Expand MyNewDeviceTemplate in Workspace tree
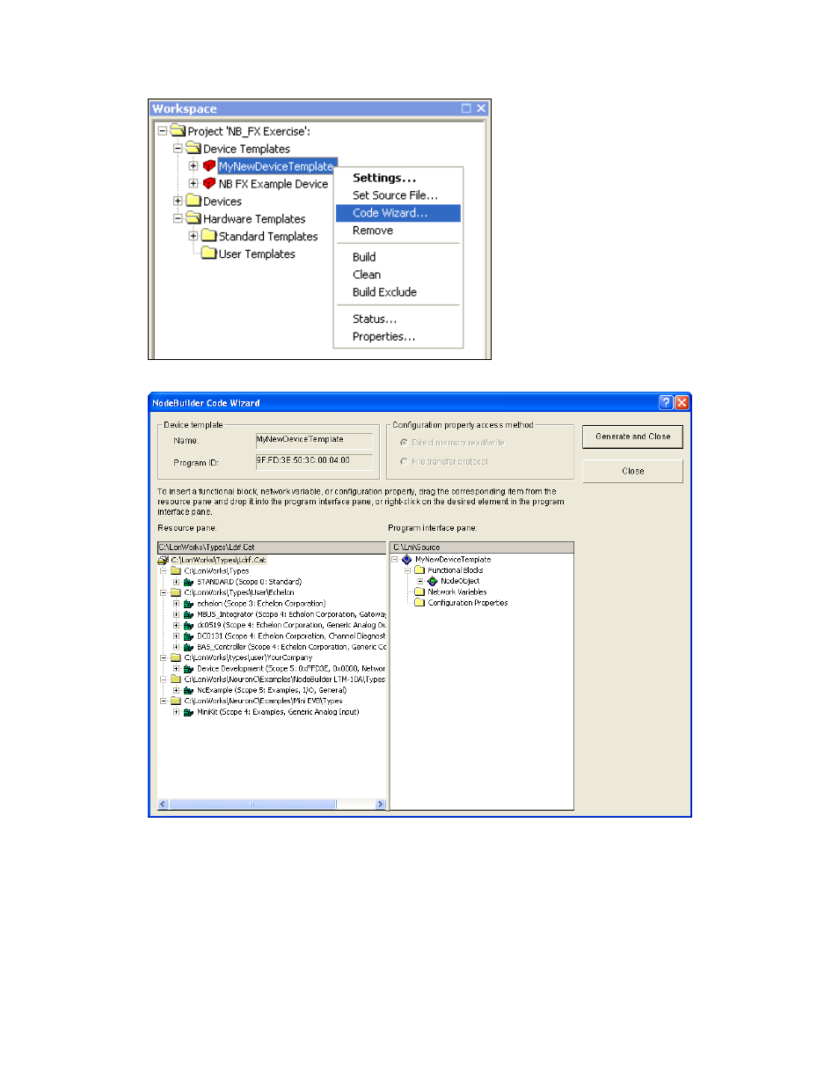The width and height of the screenshot is (839, 1087). (x=193, y=165)
